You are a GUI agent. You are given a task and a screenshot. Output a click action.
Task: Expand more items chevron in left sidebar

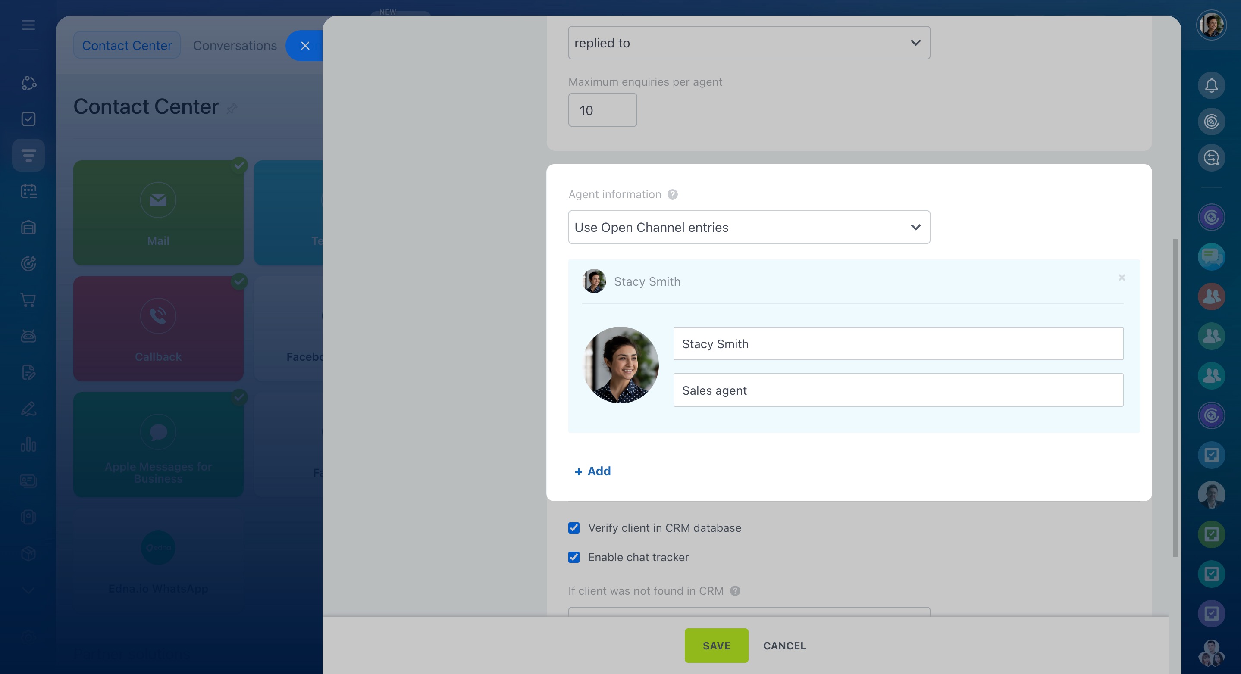(28, 590)
